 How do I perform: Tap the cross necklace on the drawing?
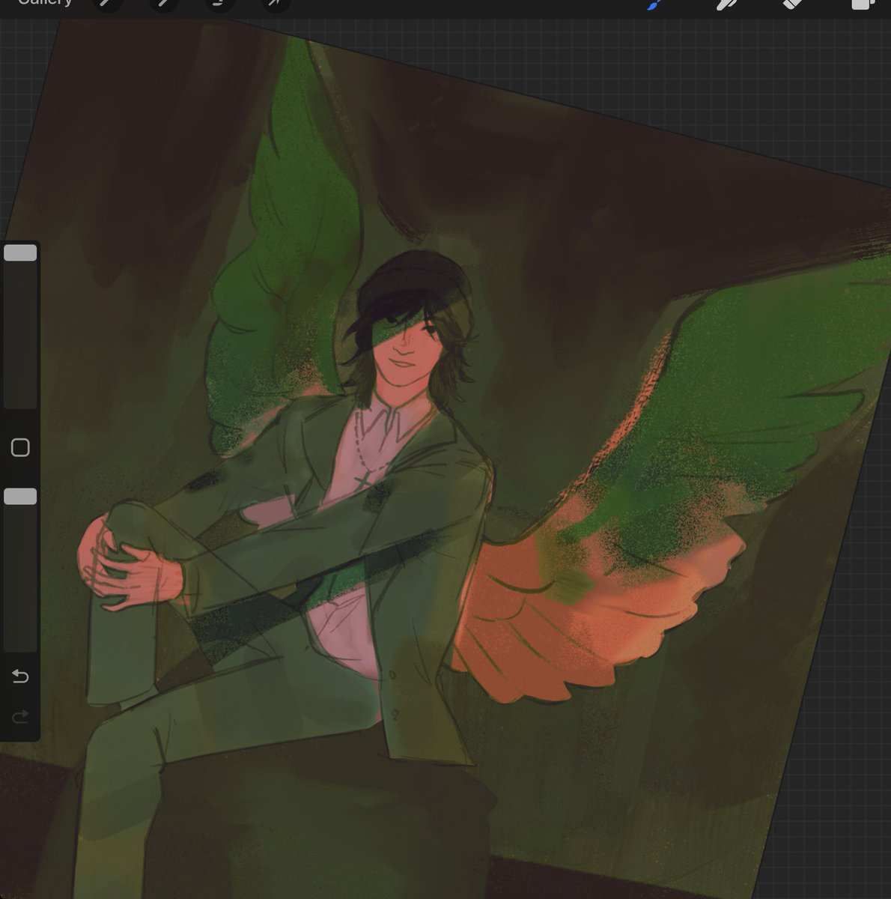point(362,479)
